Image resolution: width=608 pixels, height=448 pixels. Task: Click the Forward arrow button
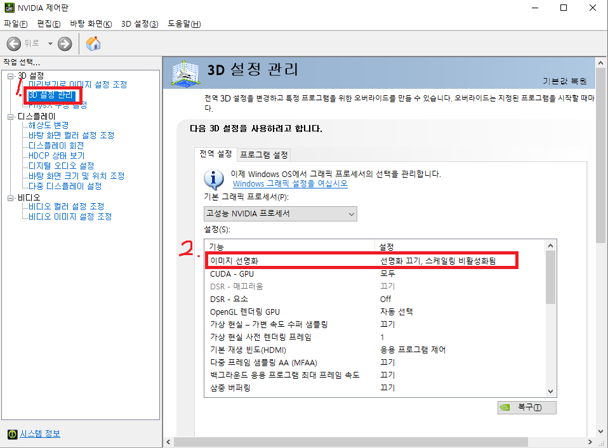pyautogui.click(x=65, y=44)
